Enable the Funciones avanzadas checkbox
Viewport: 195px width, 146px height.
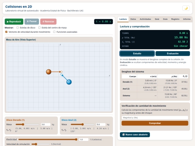[54, 32]
